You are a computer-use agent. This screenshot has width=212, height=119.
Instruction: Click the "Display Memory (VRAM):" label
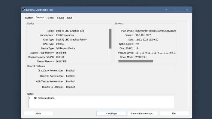tap(41, 57)
